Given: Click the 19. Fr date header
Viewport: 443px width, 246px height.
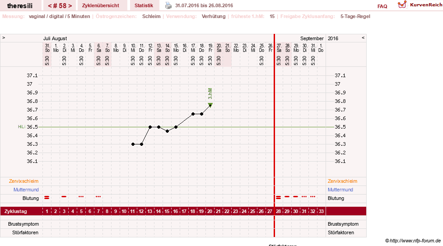Looking at the screenshot, I should point(210,48).
